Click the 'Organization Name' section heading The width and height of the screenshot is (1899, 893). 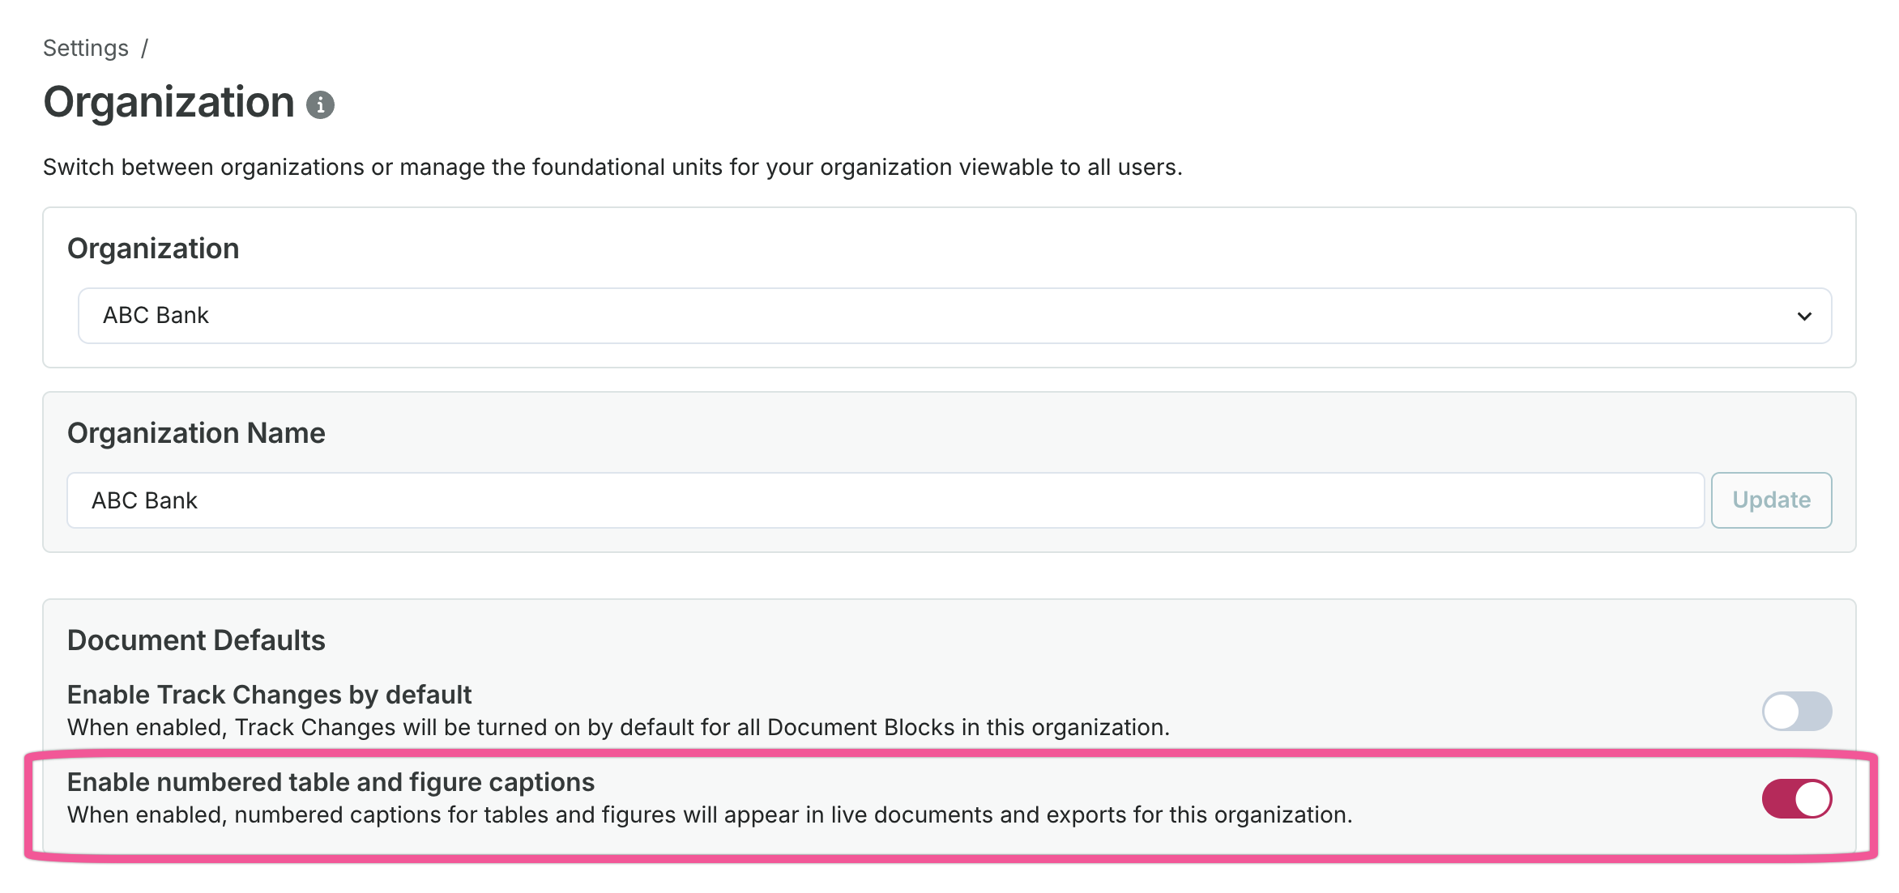(x=196, y=433)
